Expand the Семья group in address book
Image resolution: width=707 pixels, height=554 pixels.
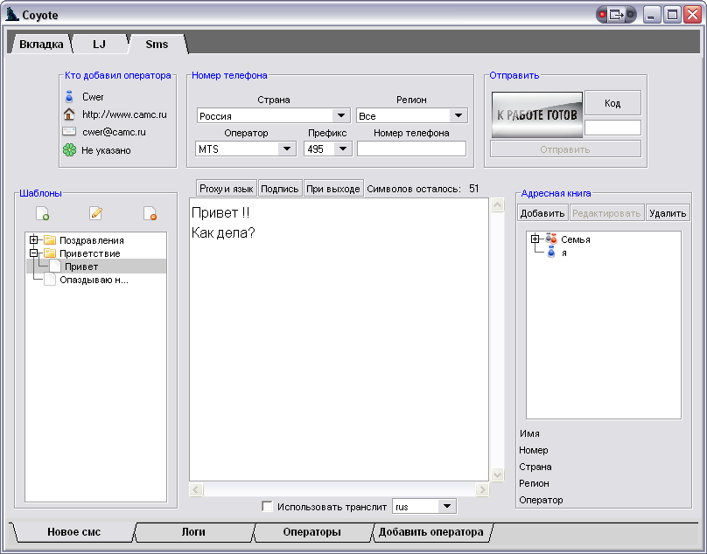(535, 239)
